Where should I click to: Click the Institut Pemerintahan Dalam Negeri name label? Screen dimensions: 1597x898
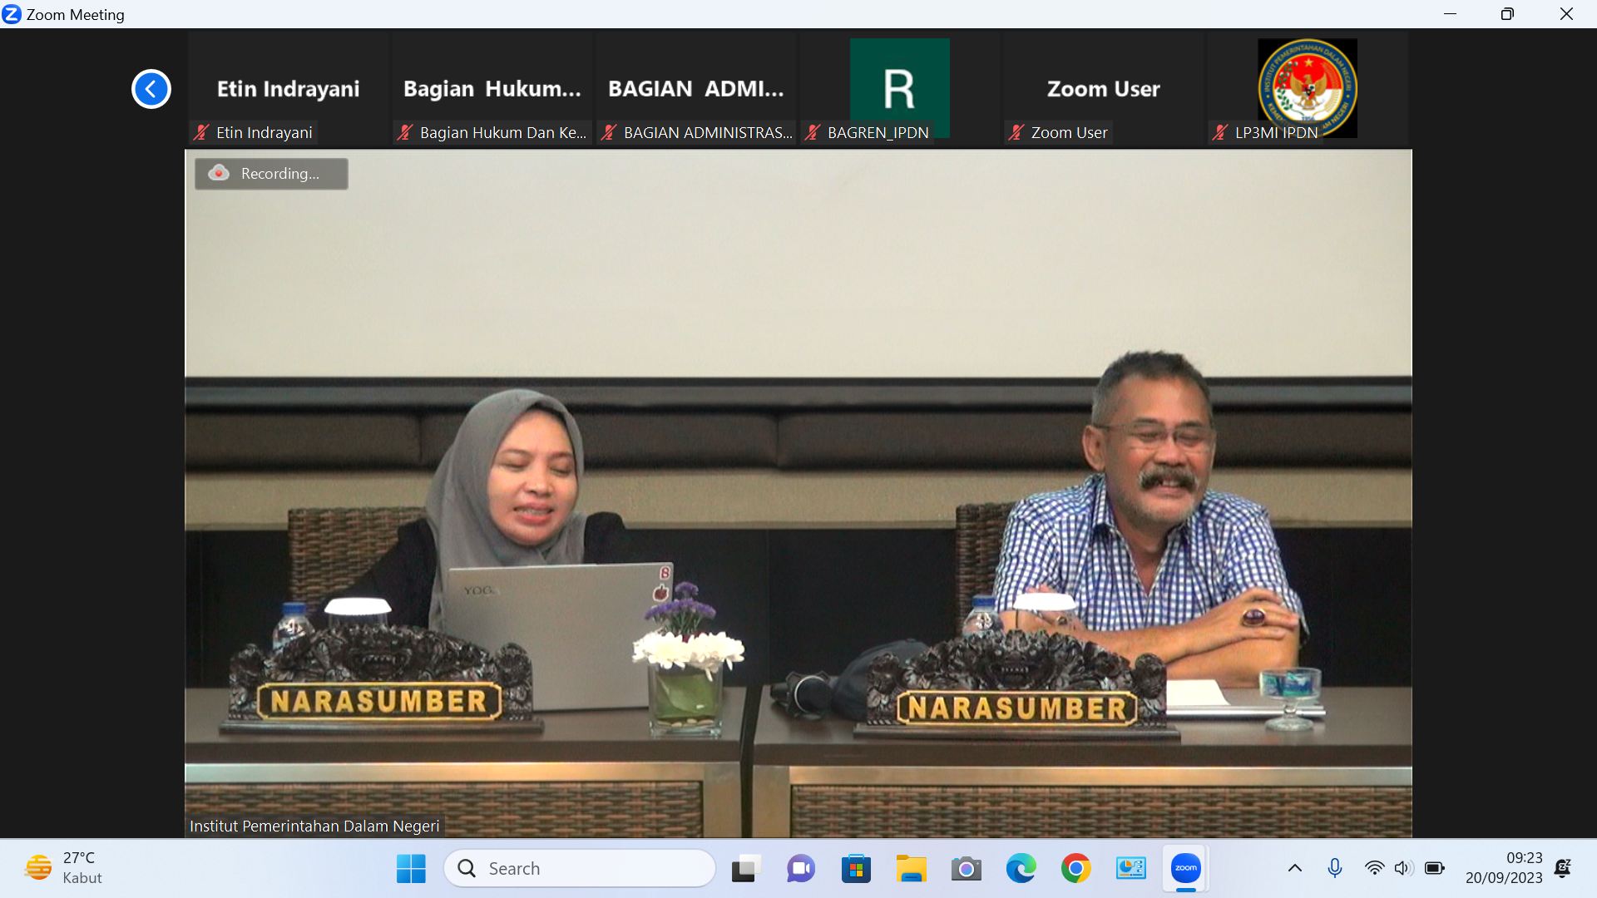314,826
